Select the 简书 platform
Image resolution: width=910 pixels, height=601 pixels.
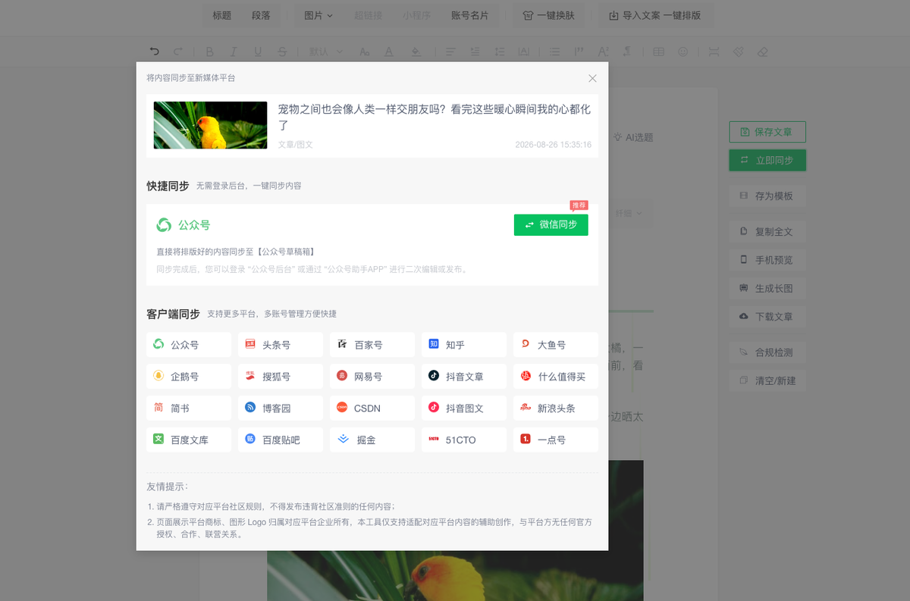coord(189,408)
